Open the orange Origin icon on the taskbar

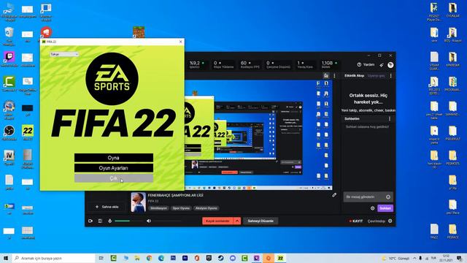tap(269, 258)
